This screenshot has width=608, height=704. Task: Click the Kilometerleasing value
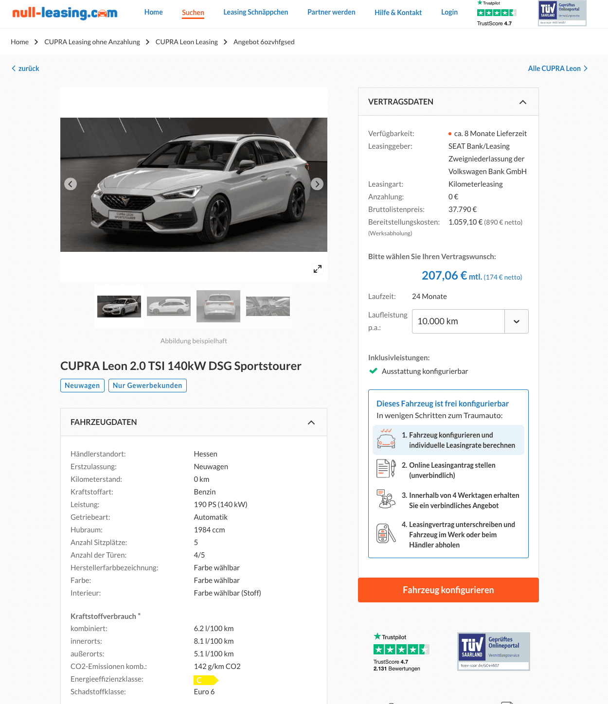coord(476,184)
